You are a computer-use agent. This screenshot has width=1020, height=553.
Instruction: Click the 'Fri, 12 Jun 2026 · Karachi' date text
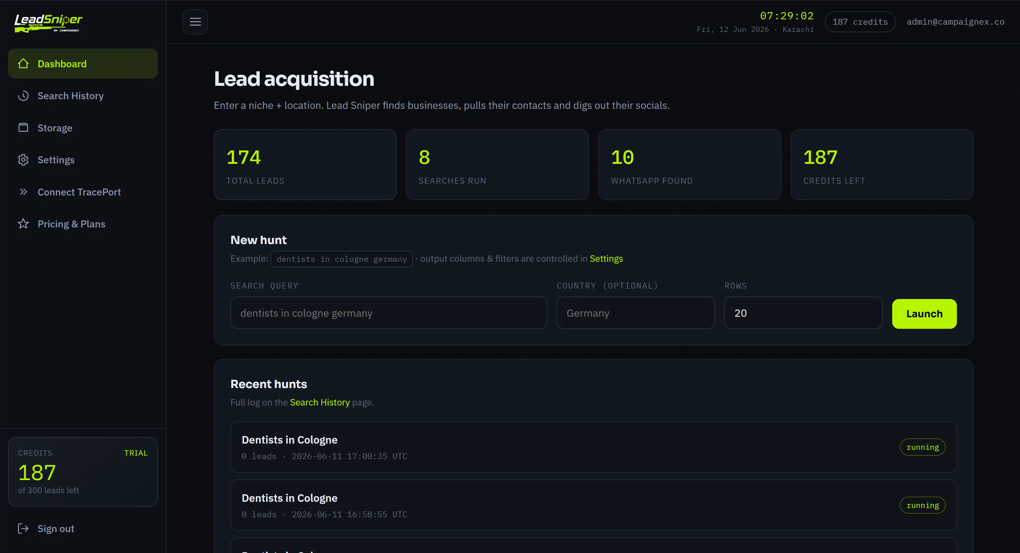(755, 29)
